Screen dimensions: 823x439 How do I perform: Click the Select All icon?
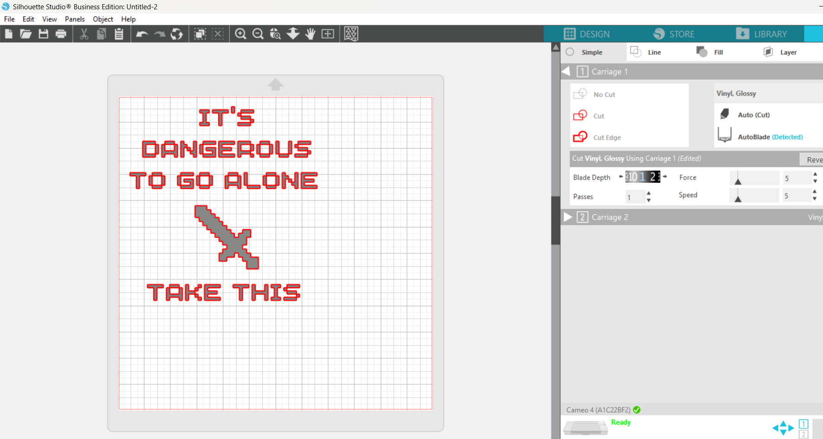coord(200,34)
